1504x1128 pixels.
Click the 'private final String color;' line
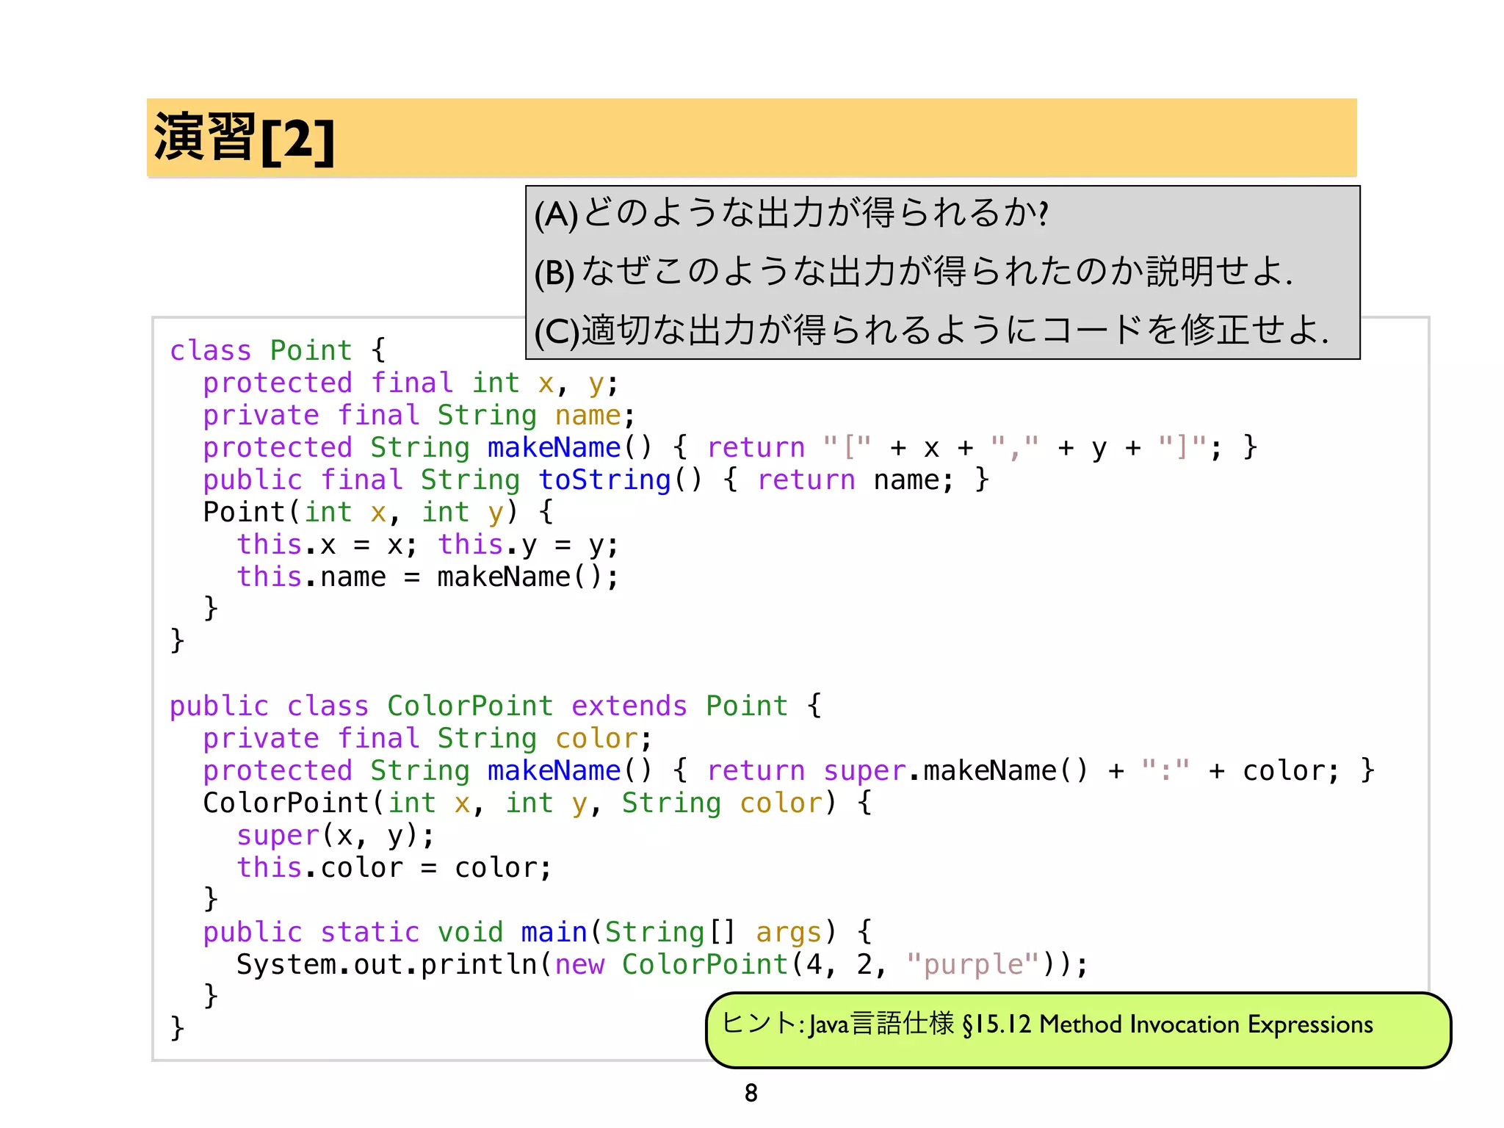tap(427, 739)
